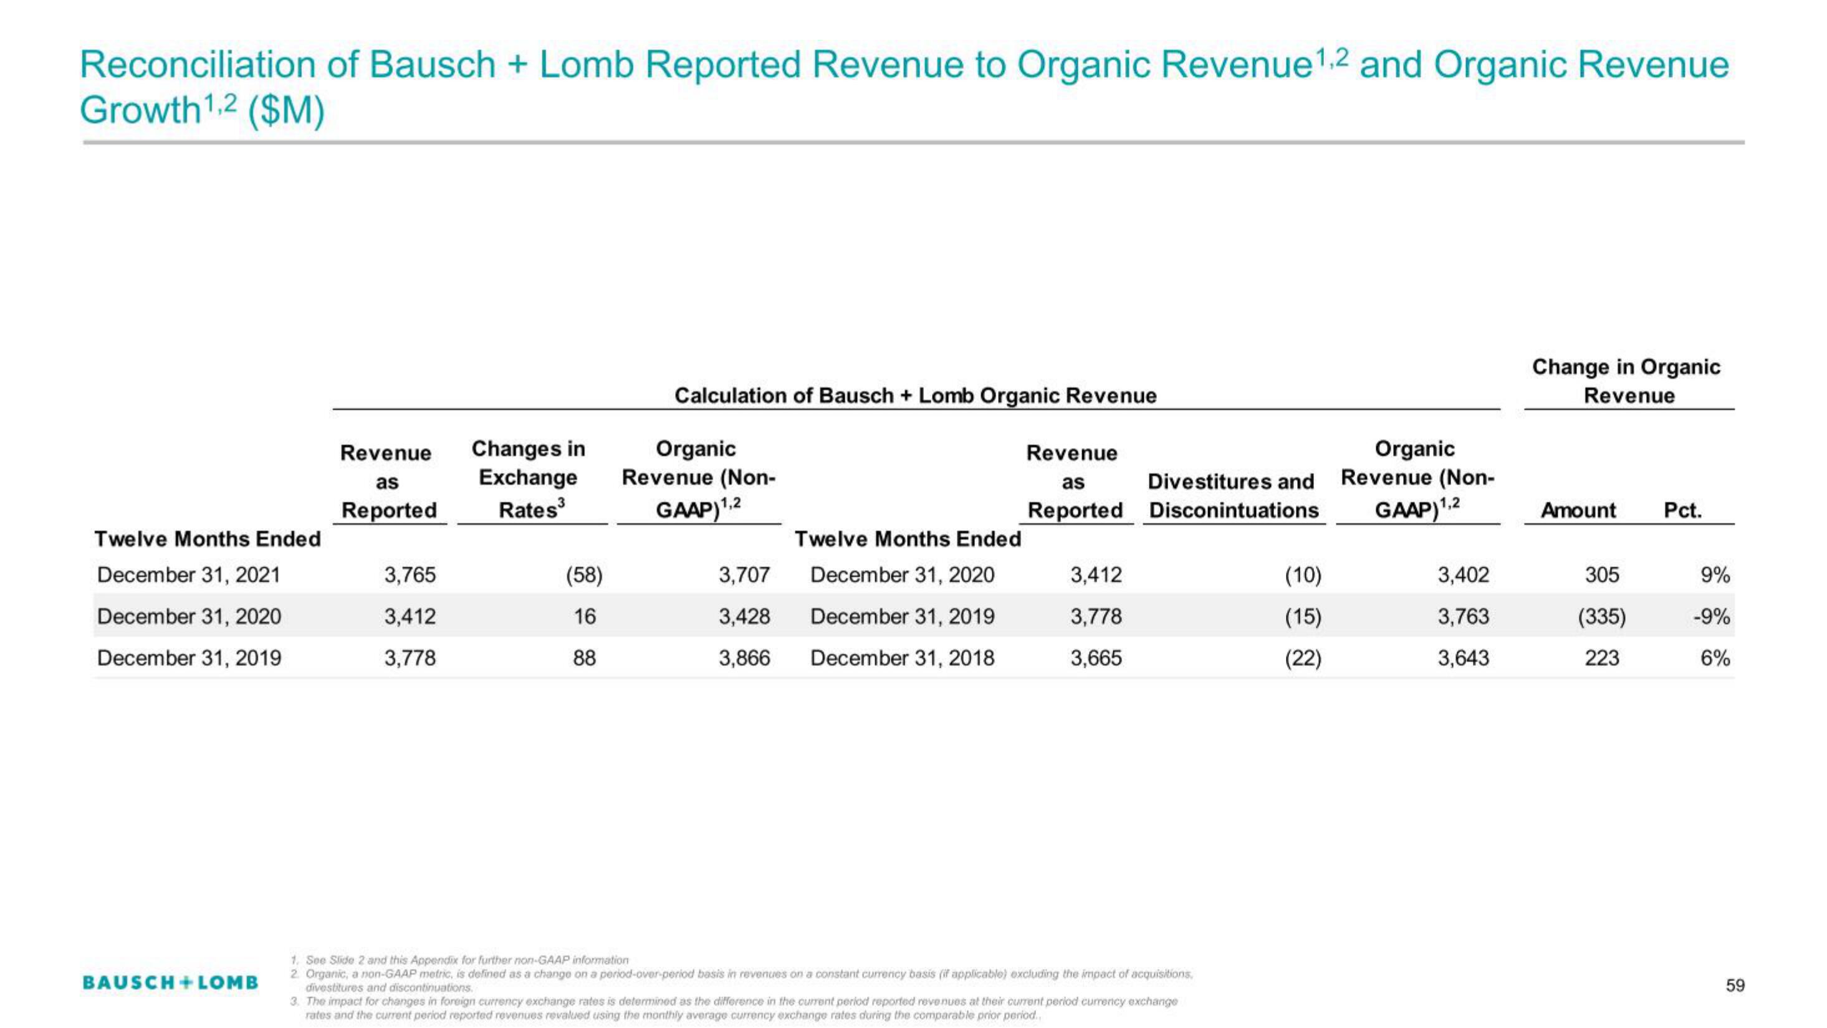Click the Bausch + Lomb logo
The width and height of the screenshot is (1827, 1028).
pos(170,982)
